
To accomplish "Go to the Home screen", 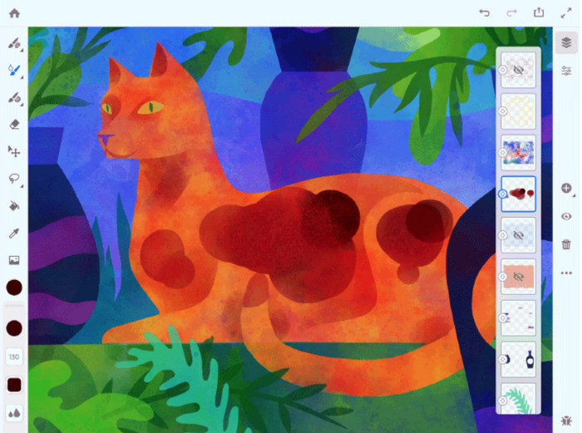I will click(x=14, y=13).
